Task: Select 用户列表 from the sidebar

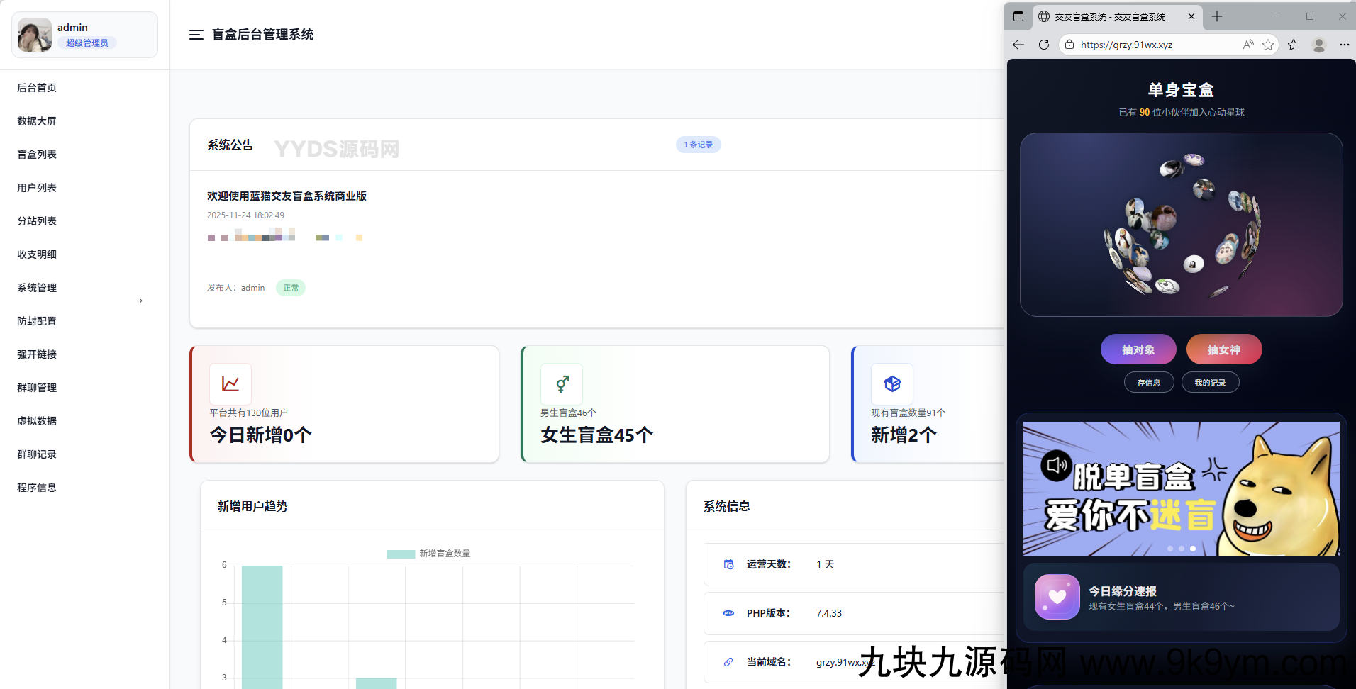Action: (37, 188)
